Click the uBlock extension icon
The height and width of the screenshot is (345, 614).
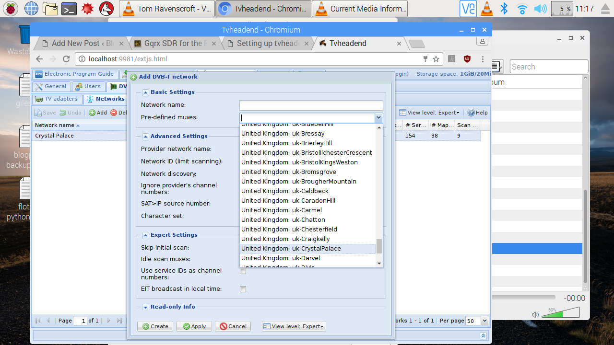point(467,59)
